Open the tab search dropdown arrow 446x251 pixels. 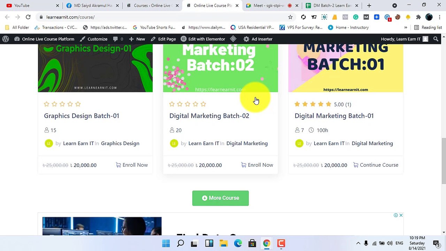click(394, 6)
